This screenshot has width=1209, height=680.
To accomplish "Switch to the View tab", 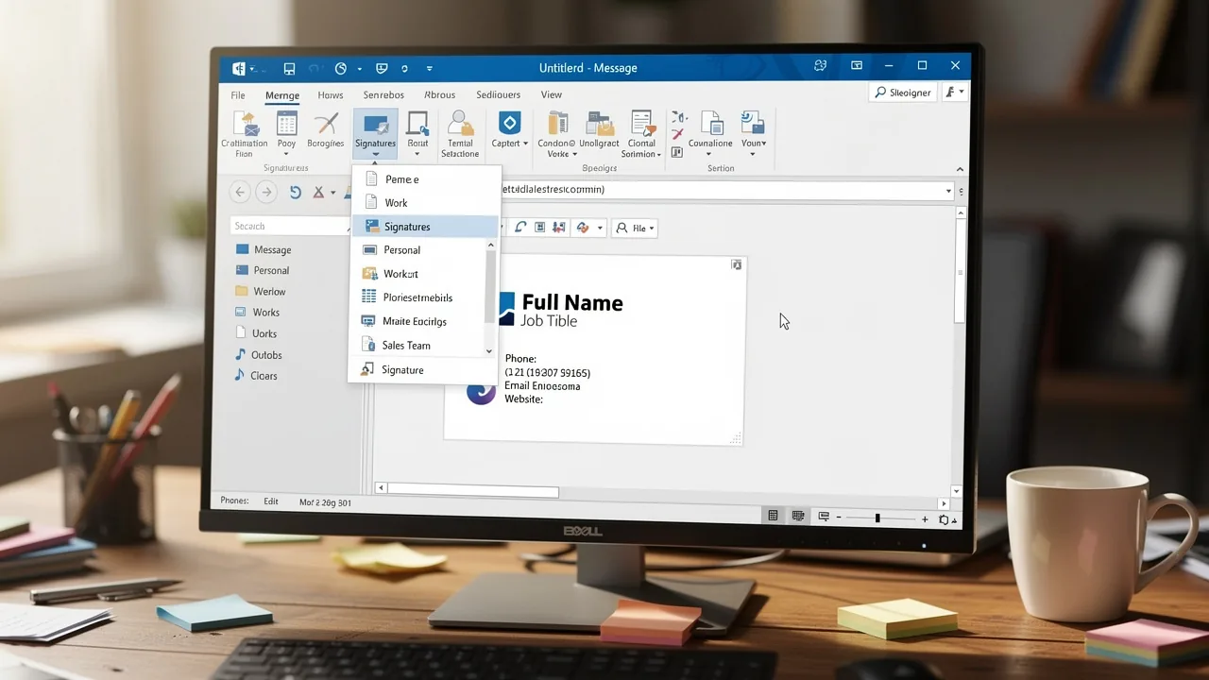I will coord(552,94).
